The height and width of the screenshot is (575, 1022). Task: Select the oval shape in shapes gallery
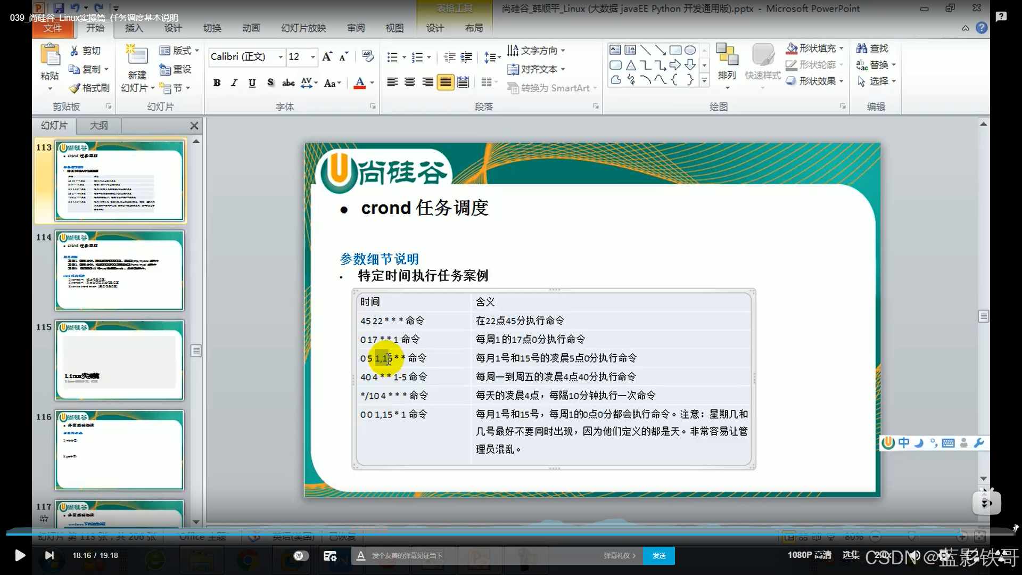point(690,50)
